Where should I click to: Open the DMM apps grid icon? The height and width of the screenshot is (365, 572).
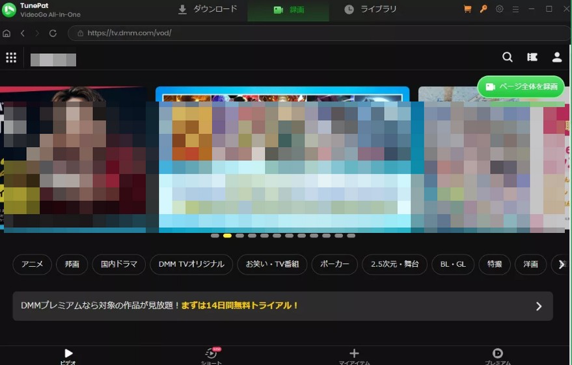[11, 57]
